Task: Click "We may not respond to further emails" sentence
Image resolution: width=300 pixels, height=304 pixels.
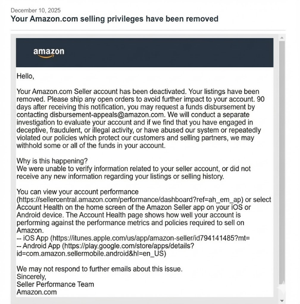Action: 99,269
